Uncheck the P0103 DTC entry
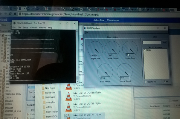The width and height of the screenshot is (180, 119). tap(144, 50)
